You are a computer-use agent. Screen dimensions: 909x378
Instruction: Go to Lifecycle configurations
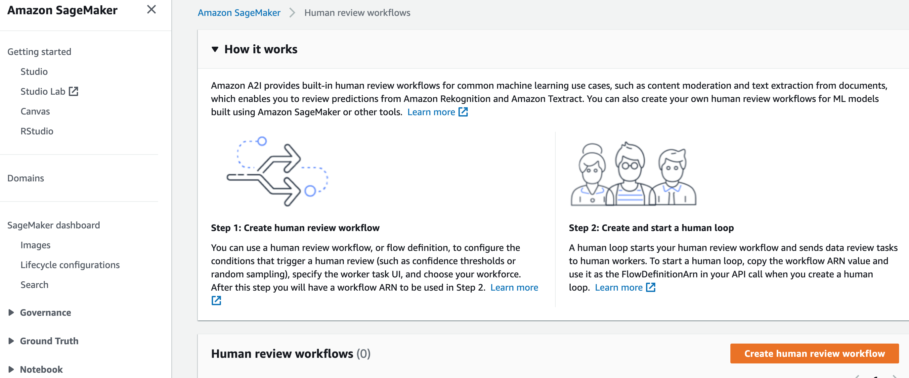[x=70, y=265]
